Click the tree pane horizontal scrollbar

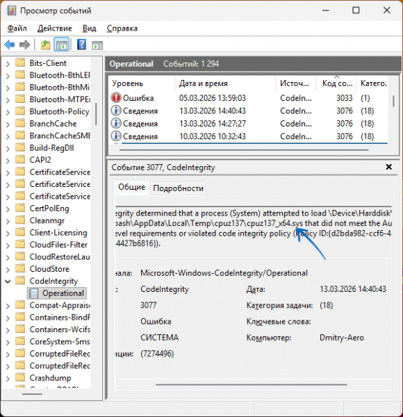click(x=32, y=394)
